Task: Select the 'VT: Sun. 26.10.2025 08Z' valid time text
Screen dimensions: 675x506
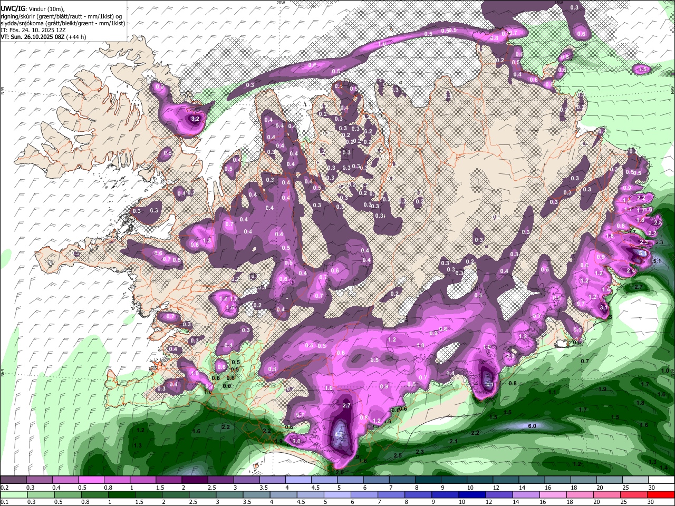Action: coord(33,37)
